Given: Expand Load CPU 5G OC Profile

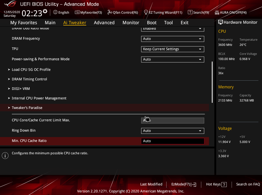Looking at the screenshot, I should click(x=31, y=70).
